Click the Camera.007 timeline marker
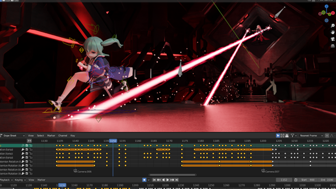The image size is (336, 189). click(270, 171)
